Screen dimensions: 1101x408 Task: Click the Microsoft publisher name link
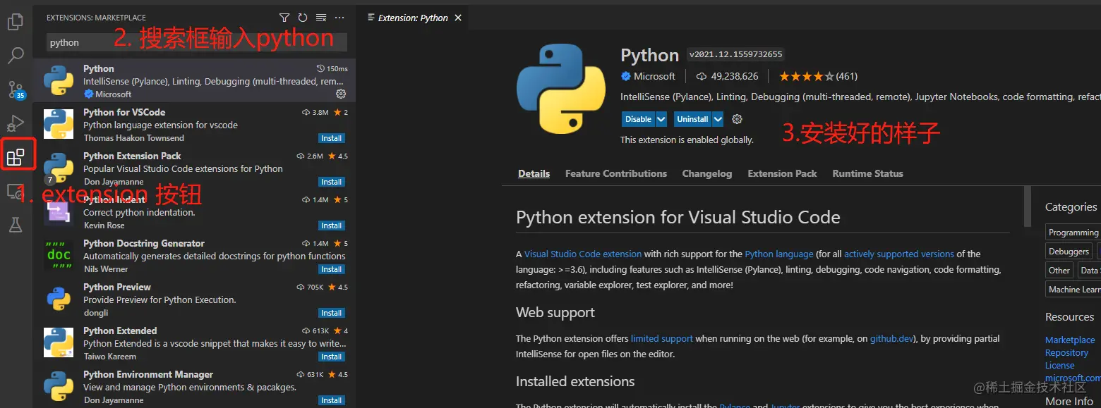[654, 76]
